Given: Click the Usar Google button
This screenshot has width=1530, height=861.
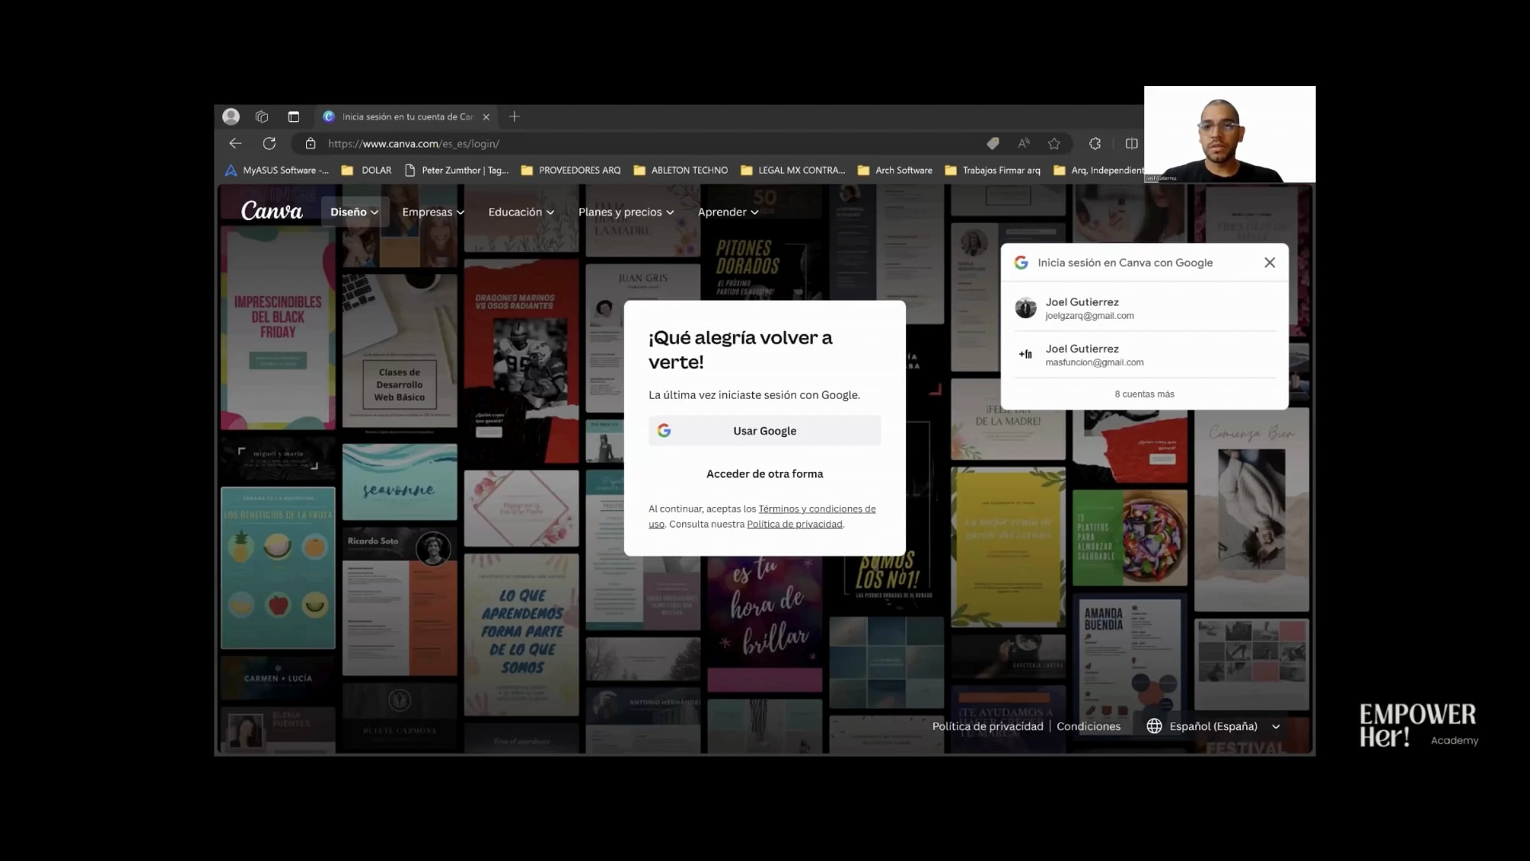Looking at the screenshot, I should tap(764, 430).
